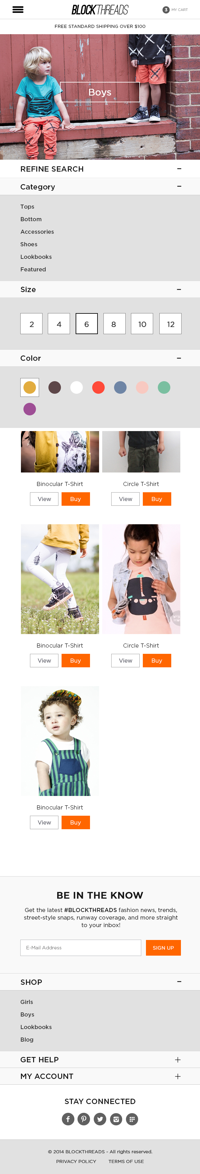Expand the GET HELP footer section

click(x=178, y=1059)
